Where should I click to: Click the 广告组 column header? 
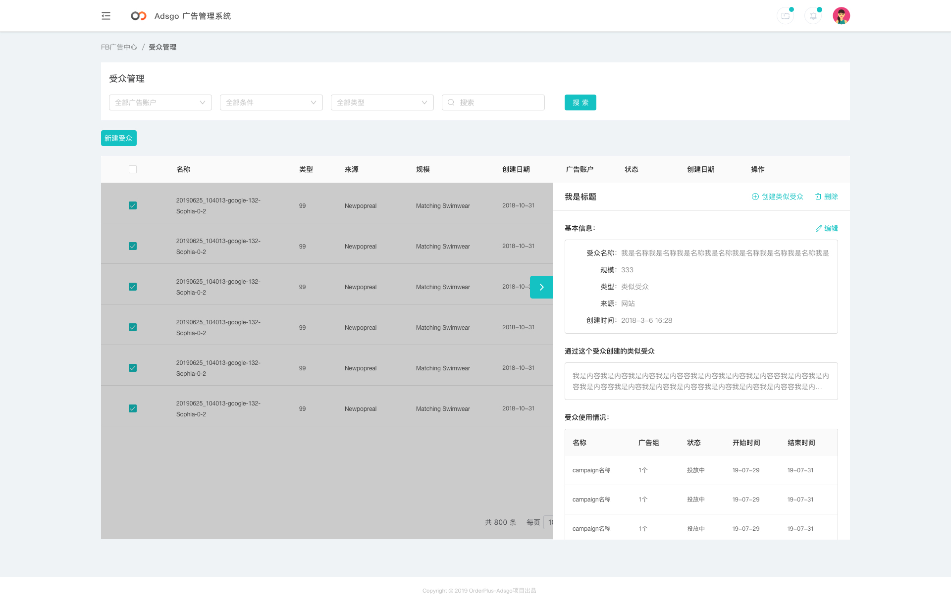(x=649, y=443)
